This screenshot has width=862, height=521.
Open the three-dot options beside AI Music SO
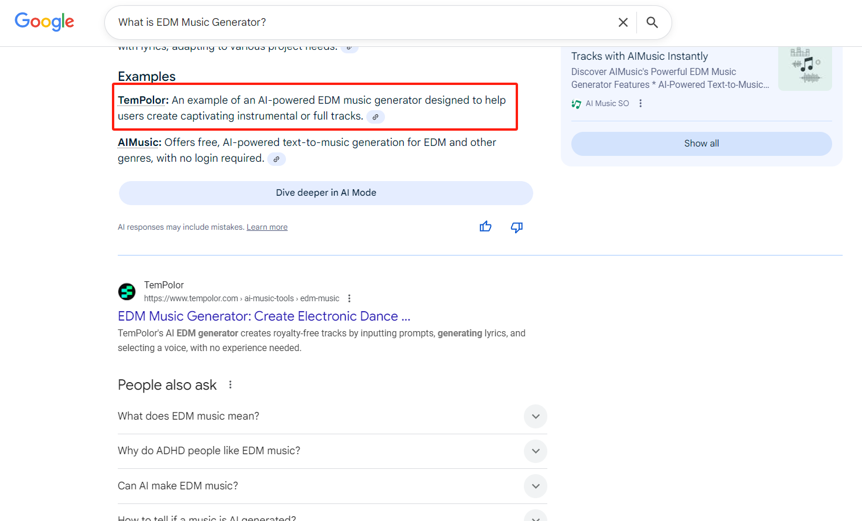tap(640, 103)
